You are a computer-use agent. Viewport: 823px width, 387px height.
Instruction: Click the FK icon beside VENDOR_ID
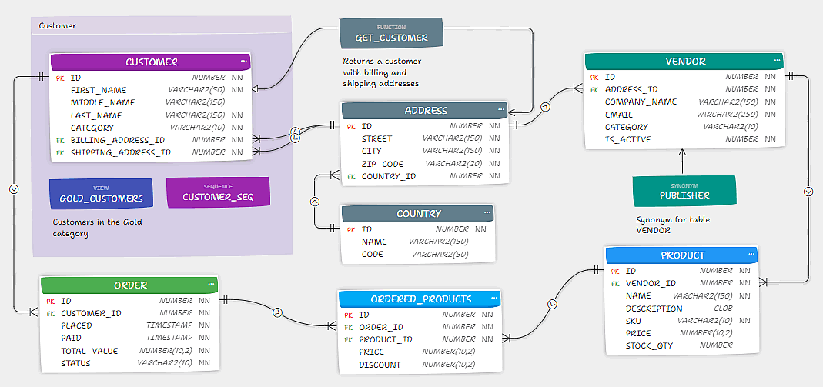pyautogui.click(x=615, y=284)
